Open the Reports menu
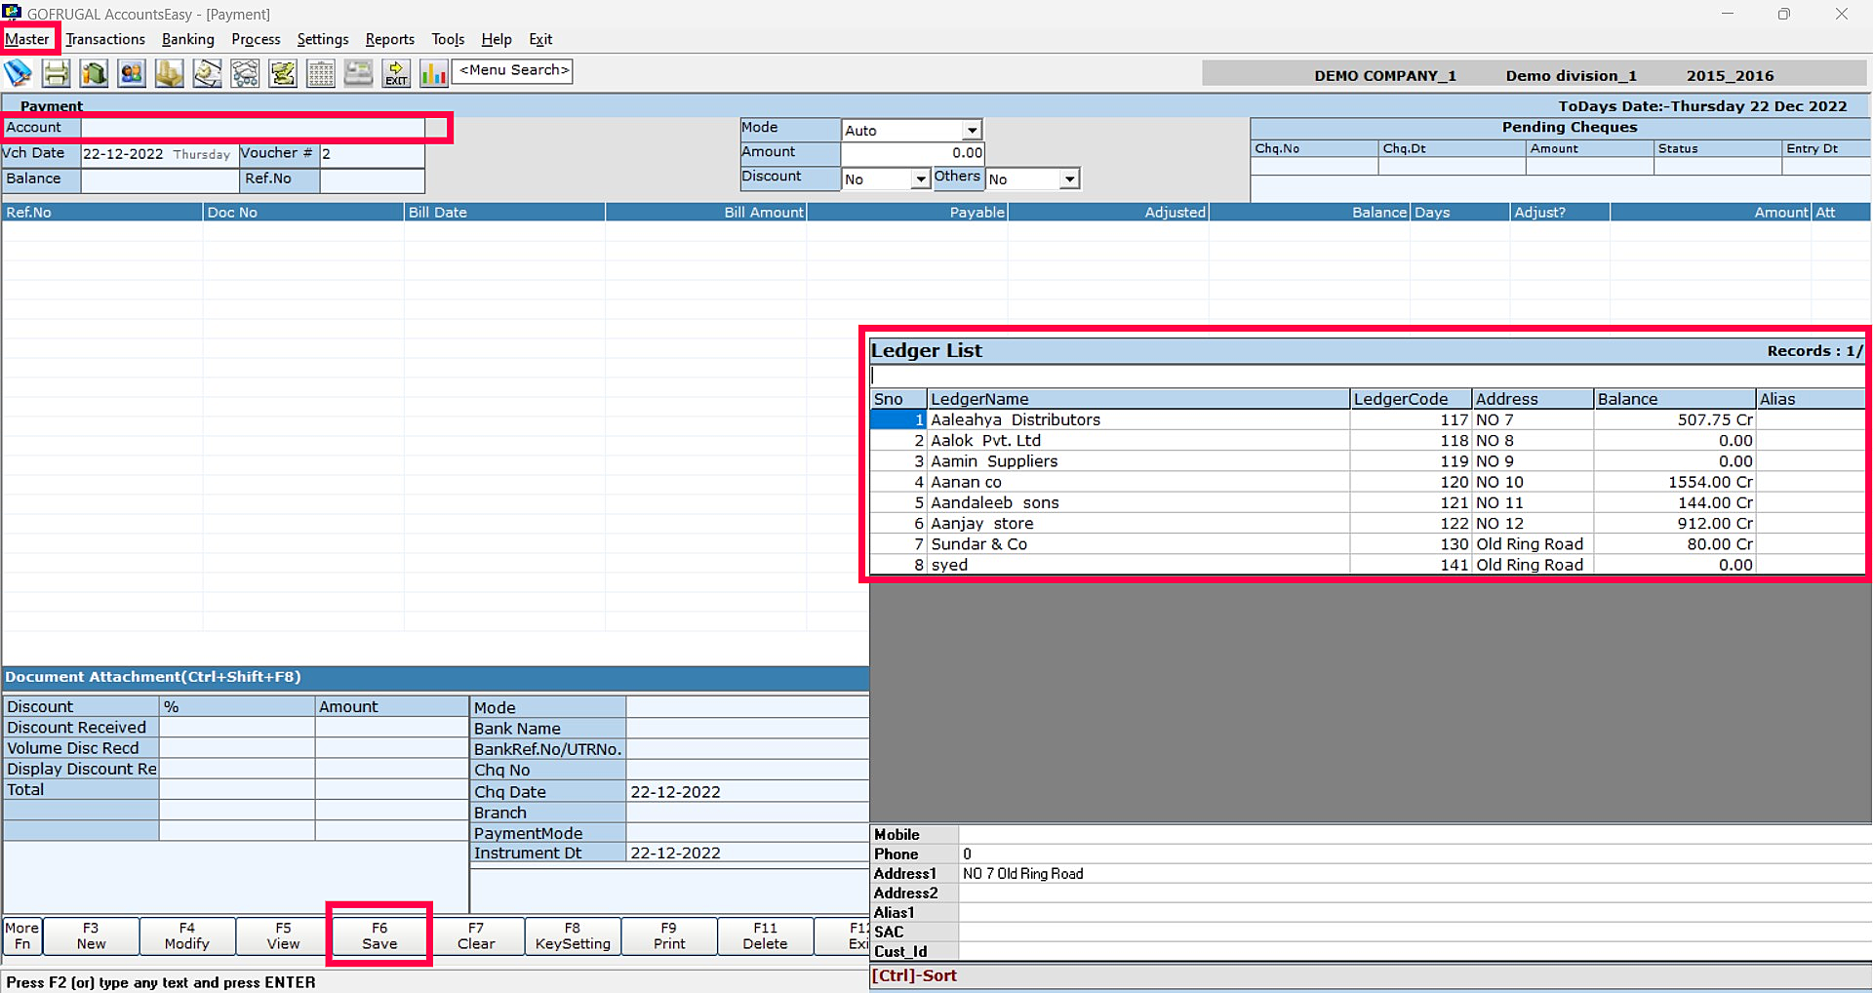Screen dimensions: 1873x993 tap(389, 39)
